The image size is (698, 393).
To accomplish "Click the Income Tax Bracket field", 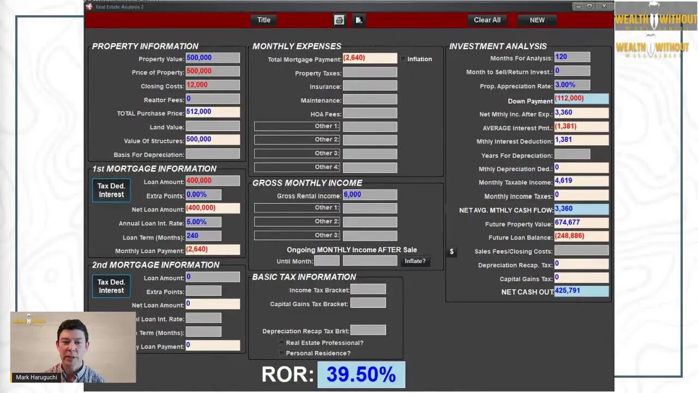I will pos(368,290).
